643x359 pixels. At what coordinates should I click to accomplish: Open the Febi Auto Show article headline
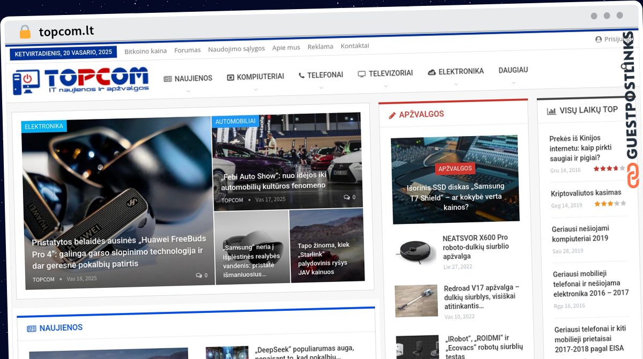274,180
